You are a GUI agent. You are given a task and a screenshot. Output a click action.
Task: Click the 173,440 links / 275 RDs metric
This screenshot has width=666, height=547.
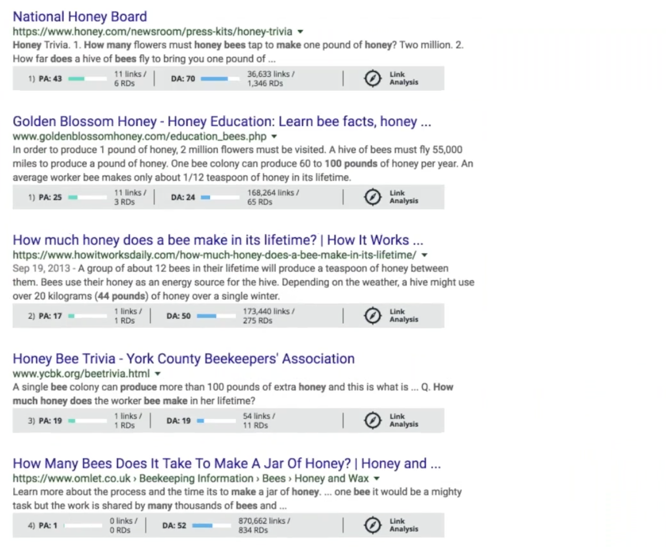coord(268,316)
